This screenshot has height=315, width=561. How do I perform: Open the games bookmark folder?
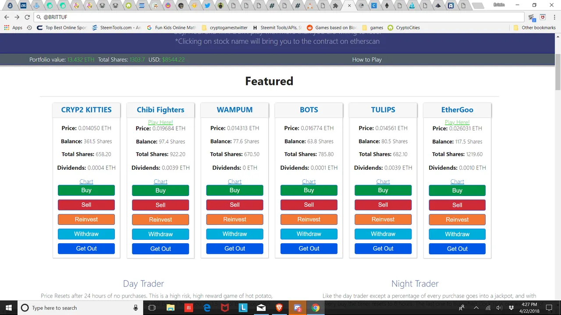tap(373, 28)
